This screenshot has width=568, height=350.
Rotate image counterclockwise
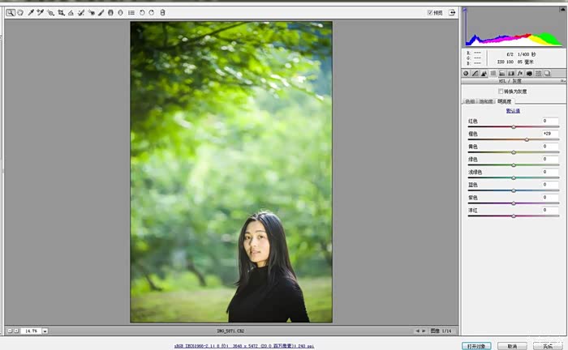tap(143, 13)
